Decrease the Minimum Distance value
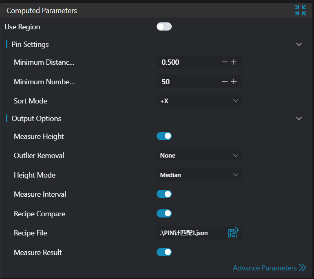This screenshot has width=314, height=279. (x=225, y=62)
